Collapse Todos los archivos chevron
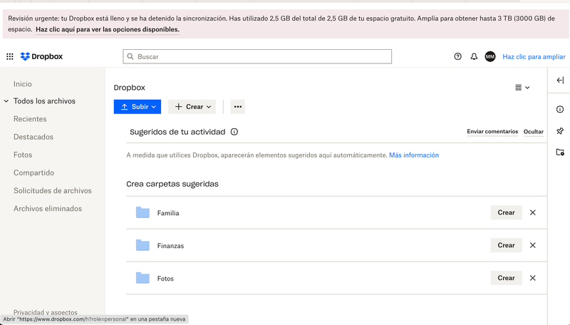Image resolution: width=570 pixels, height=325 pixels. click(6, 101)
